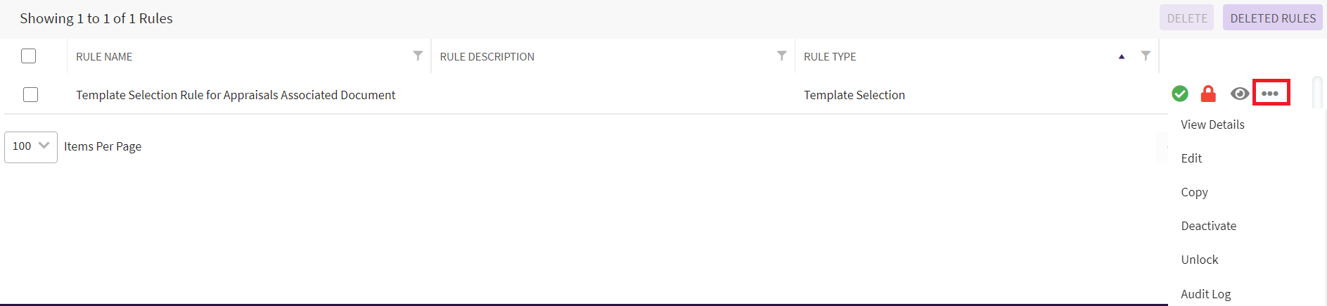Select Deactivate in the actions menu

(1208, 226)
